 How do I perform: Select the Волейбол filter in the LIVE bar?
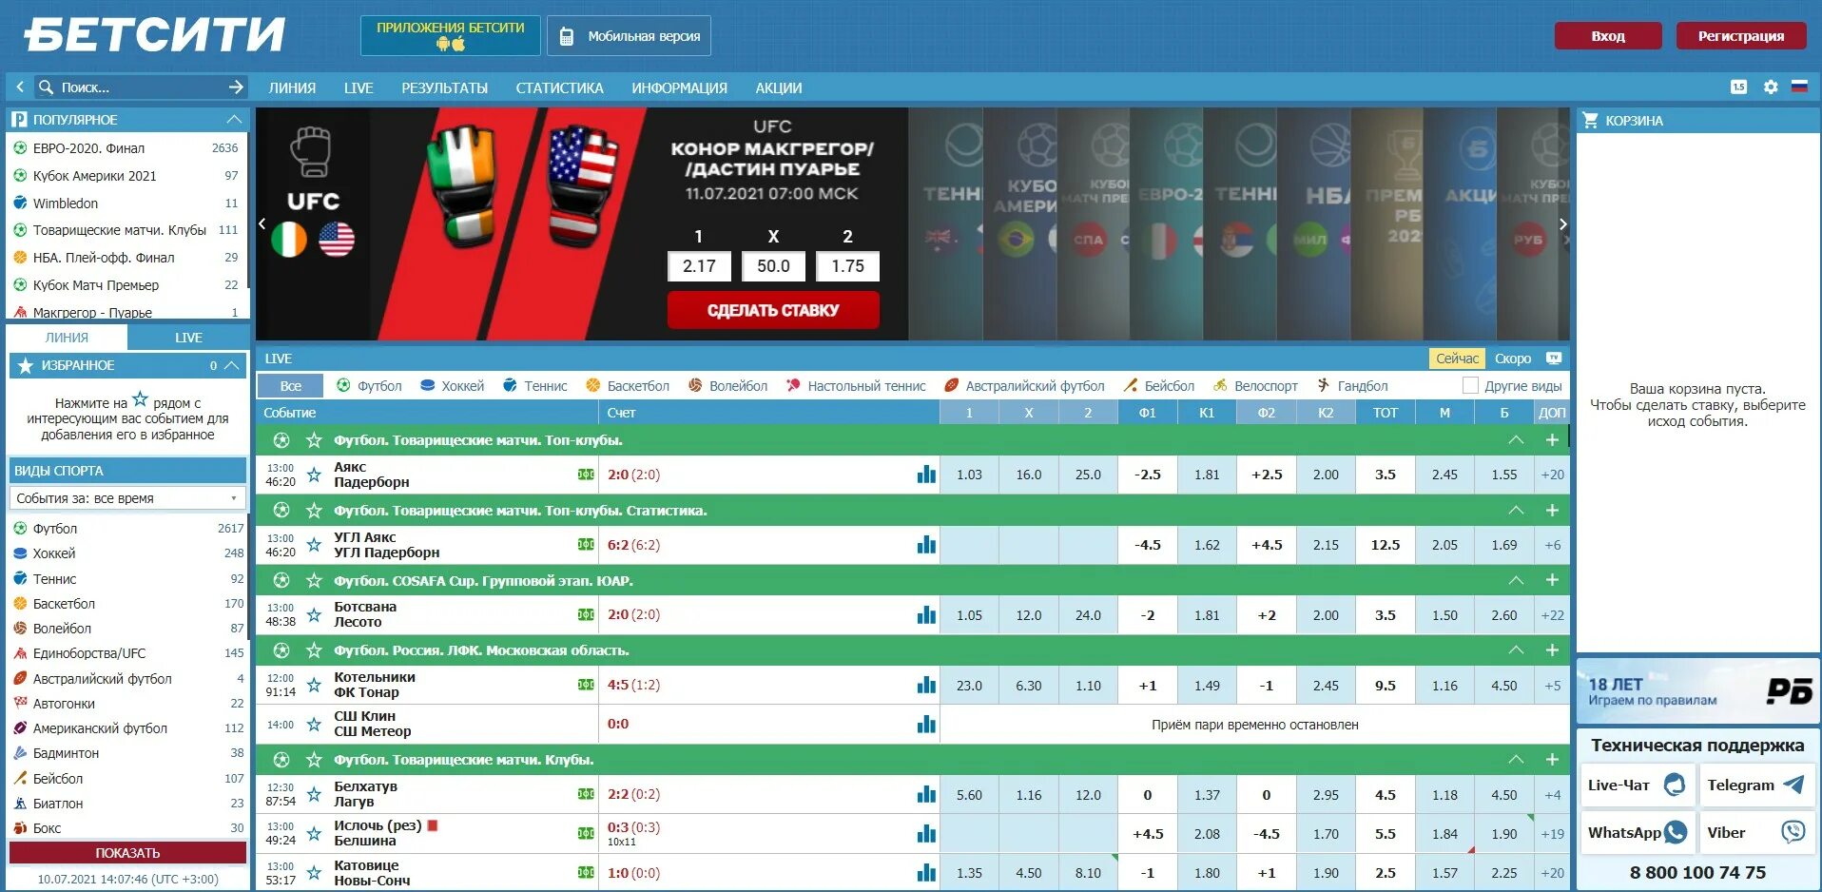(x=727, y=386)
